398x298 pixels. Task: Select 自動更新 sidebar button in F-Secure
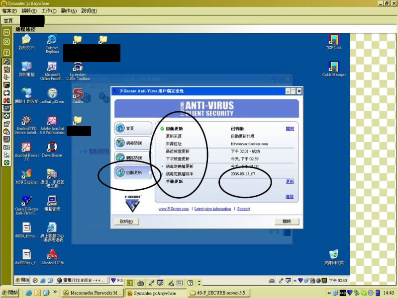[x=133, y=172]
